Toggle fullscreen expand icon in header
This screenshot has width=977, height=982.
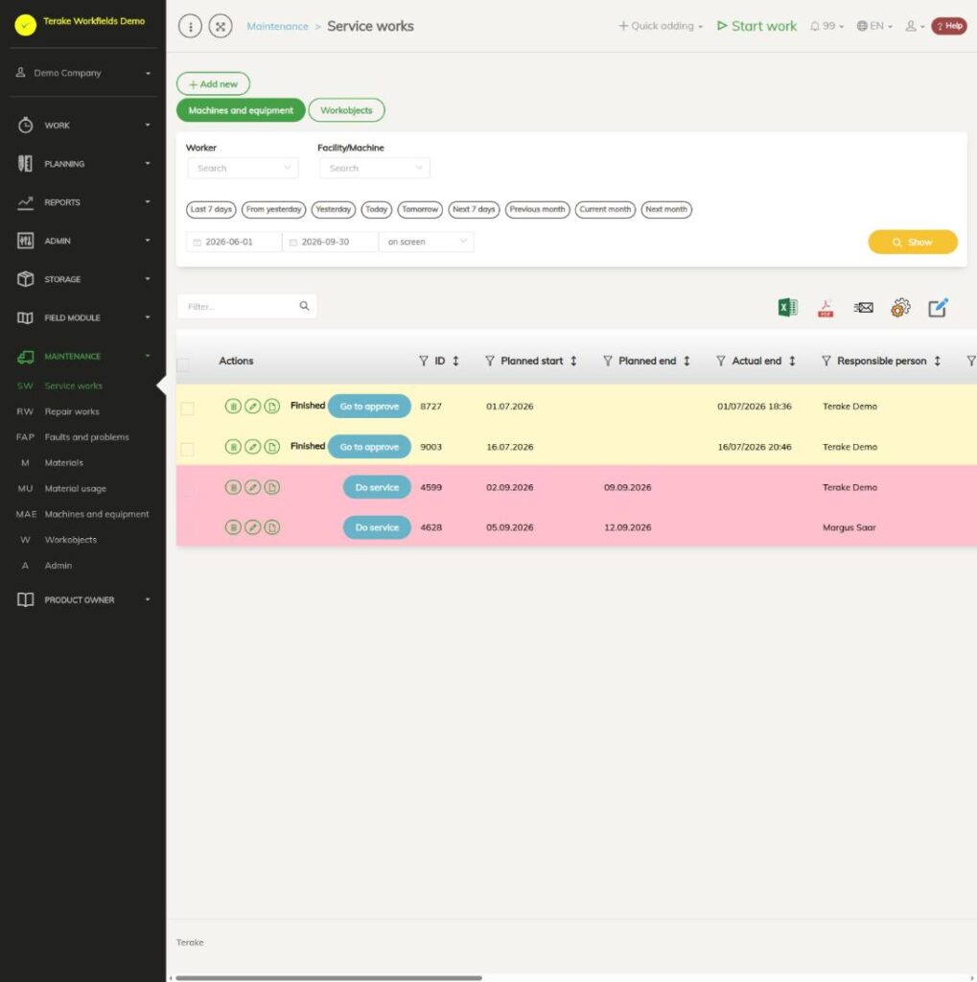pos(221,26)
